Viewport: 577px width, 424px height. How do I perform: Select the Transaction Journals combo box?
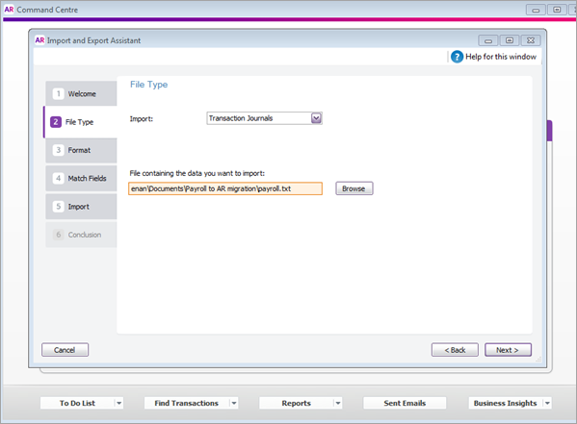click(x=264, y=118)
